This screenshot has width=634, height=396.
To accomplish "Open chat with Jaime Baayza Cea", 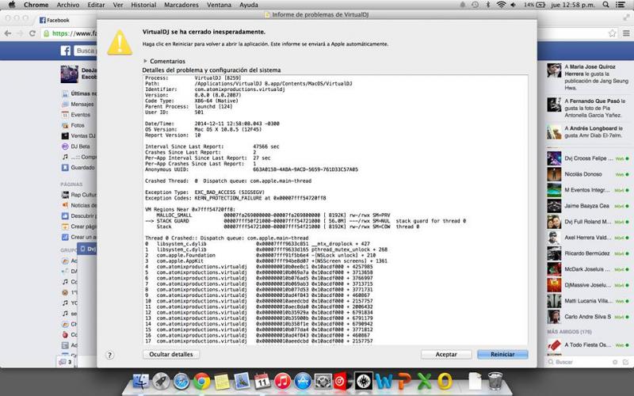I will 589,206.
